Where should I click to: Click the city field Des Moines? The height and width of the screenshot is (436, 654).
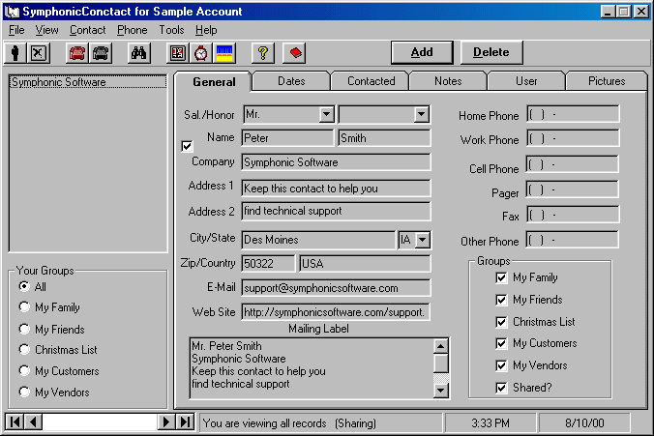pyautogui.click(x=318, y=240)
